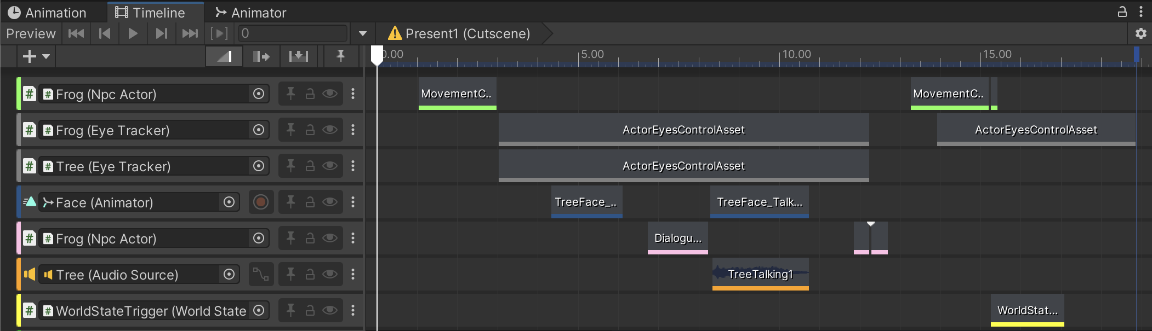Viewport: 1152px width, 331px height.
Task: Click the Tree (Audio Source) binding field
Action: pos(139,274)
